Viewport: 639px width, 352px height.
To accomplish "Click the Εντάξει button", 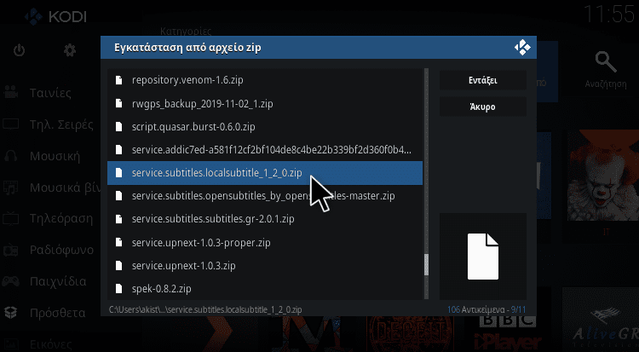I will click(x=482, y=80).
